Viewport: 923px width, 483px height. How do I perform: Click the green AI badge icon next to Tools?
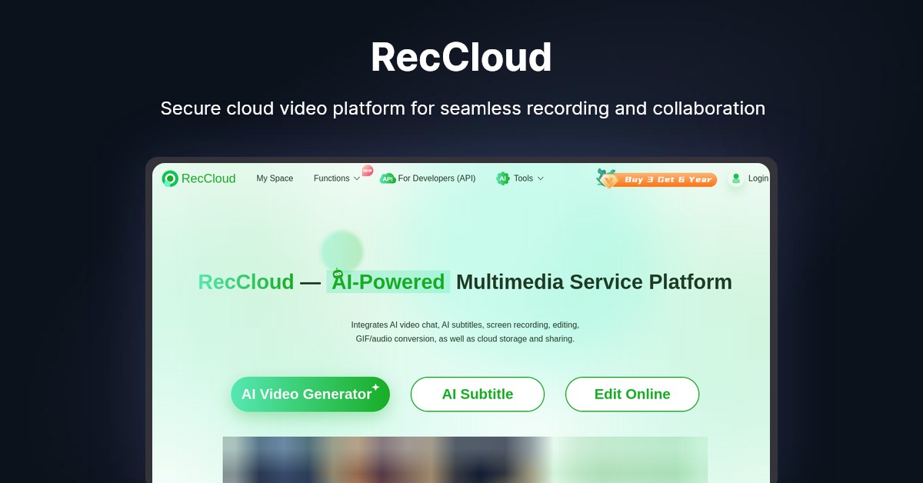coord(503,178)
